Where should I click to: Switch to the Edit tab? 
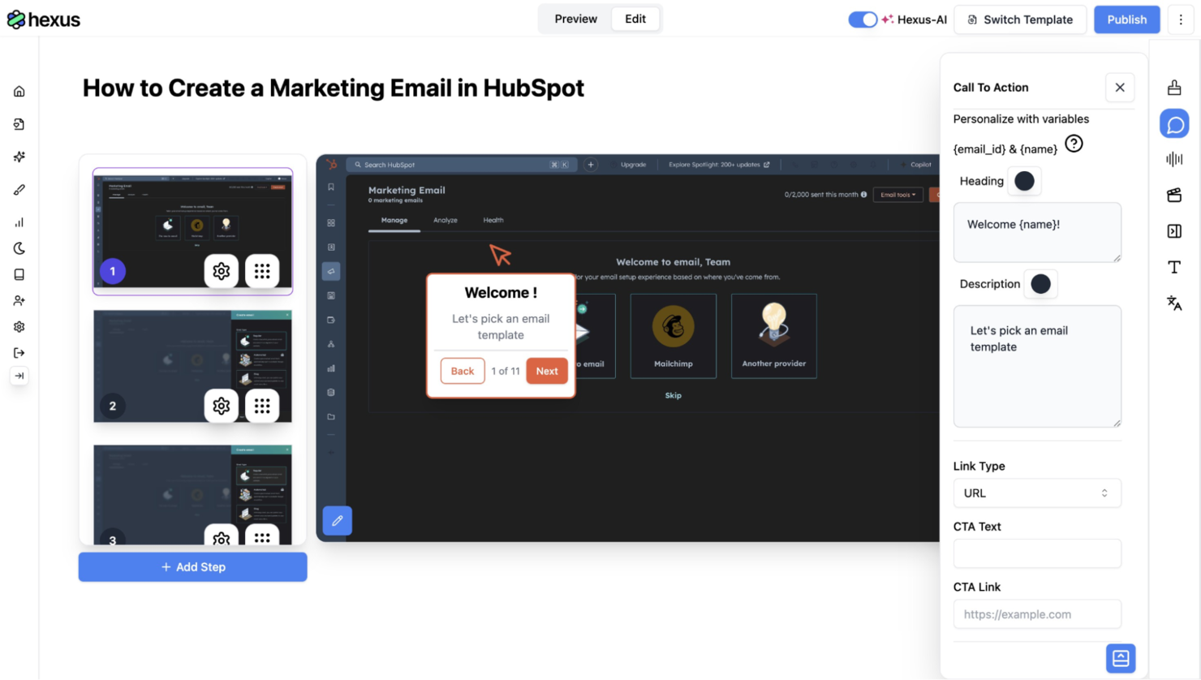click(x=635, y=19)
